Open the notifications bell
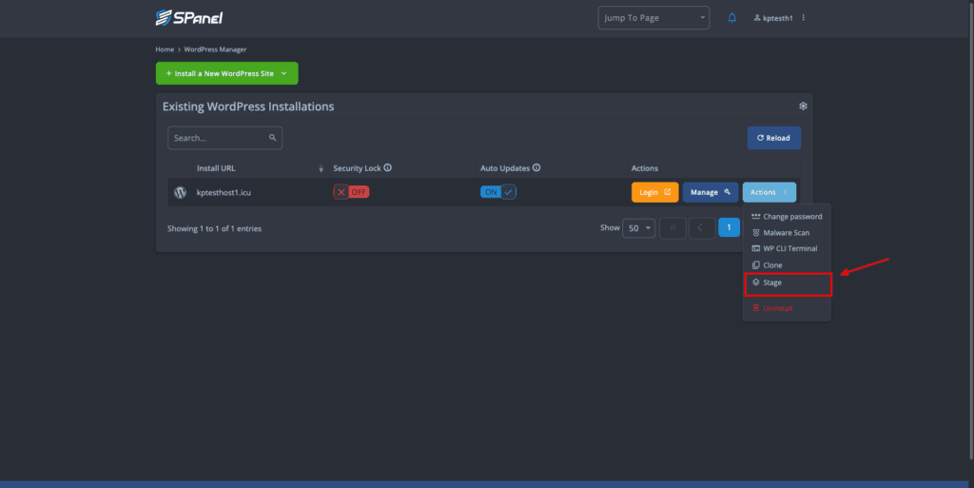This screenshot has height=488, width=974. pos(731,18)
